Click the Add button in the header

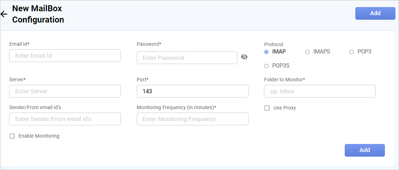[x=375, y=13]
